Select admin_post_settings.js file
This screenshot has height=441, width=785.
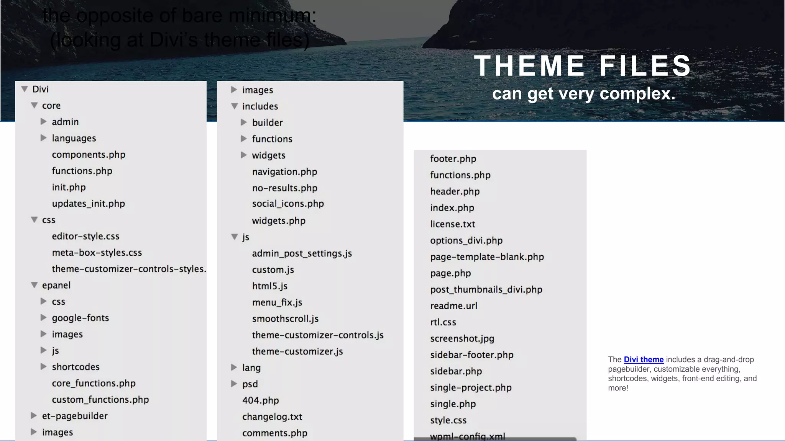(302, 253)
